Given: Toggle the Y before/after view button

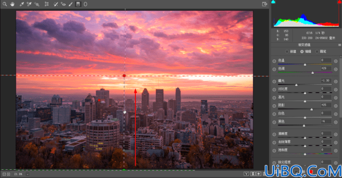Looking at the screenshot, I should (x=246, y=174).
